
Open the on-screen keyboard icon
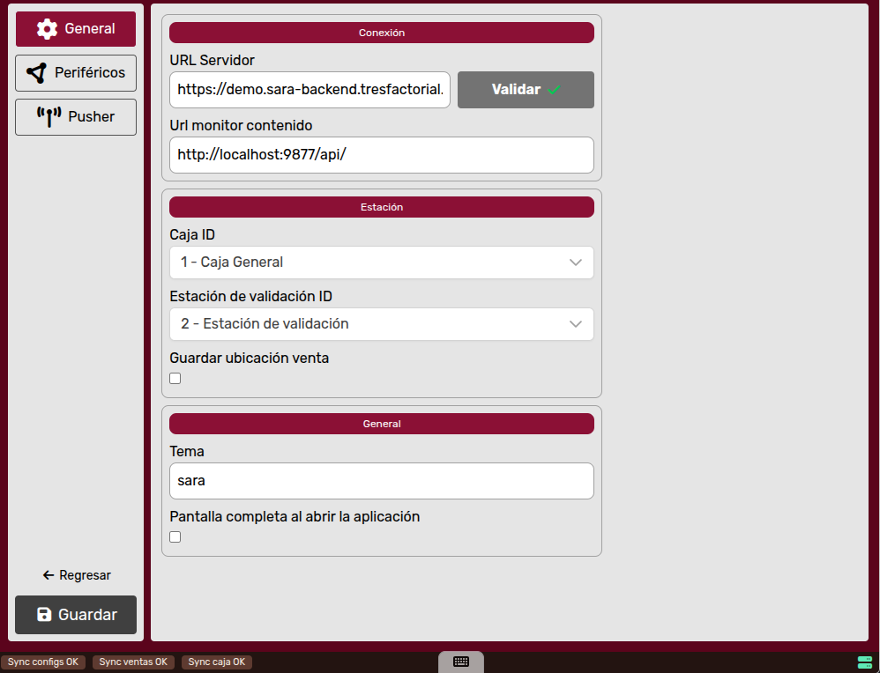460,662
